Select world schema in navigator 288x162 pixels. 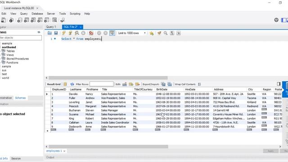click(5, 78)
